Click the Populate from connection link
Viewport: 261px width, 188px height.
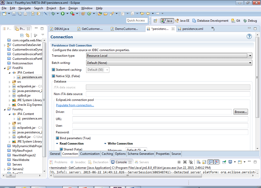75,105
